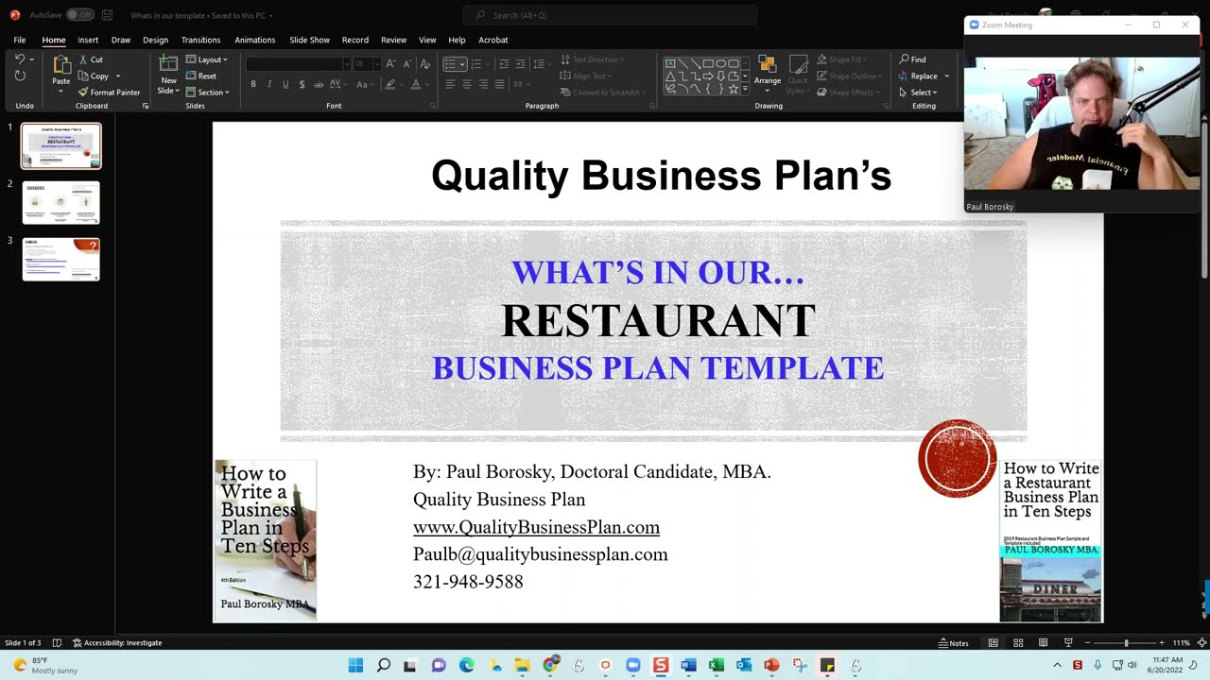Screen dimensions: 1210x680
Task: Click the zoom slider in status bar
Action: (1126, 643)
